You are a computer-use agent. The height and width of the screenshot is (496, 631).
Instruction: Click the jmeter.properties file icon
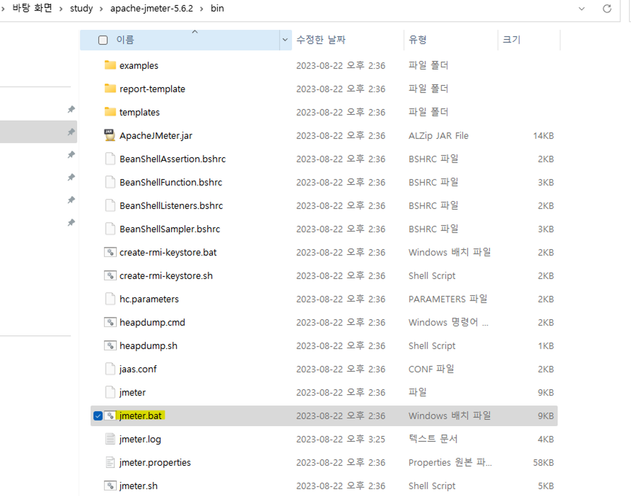(110, 462)
